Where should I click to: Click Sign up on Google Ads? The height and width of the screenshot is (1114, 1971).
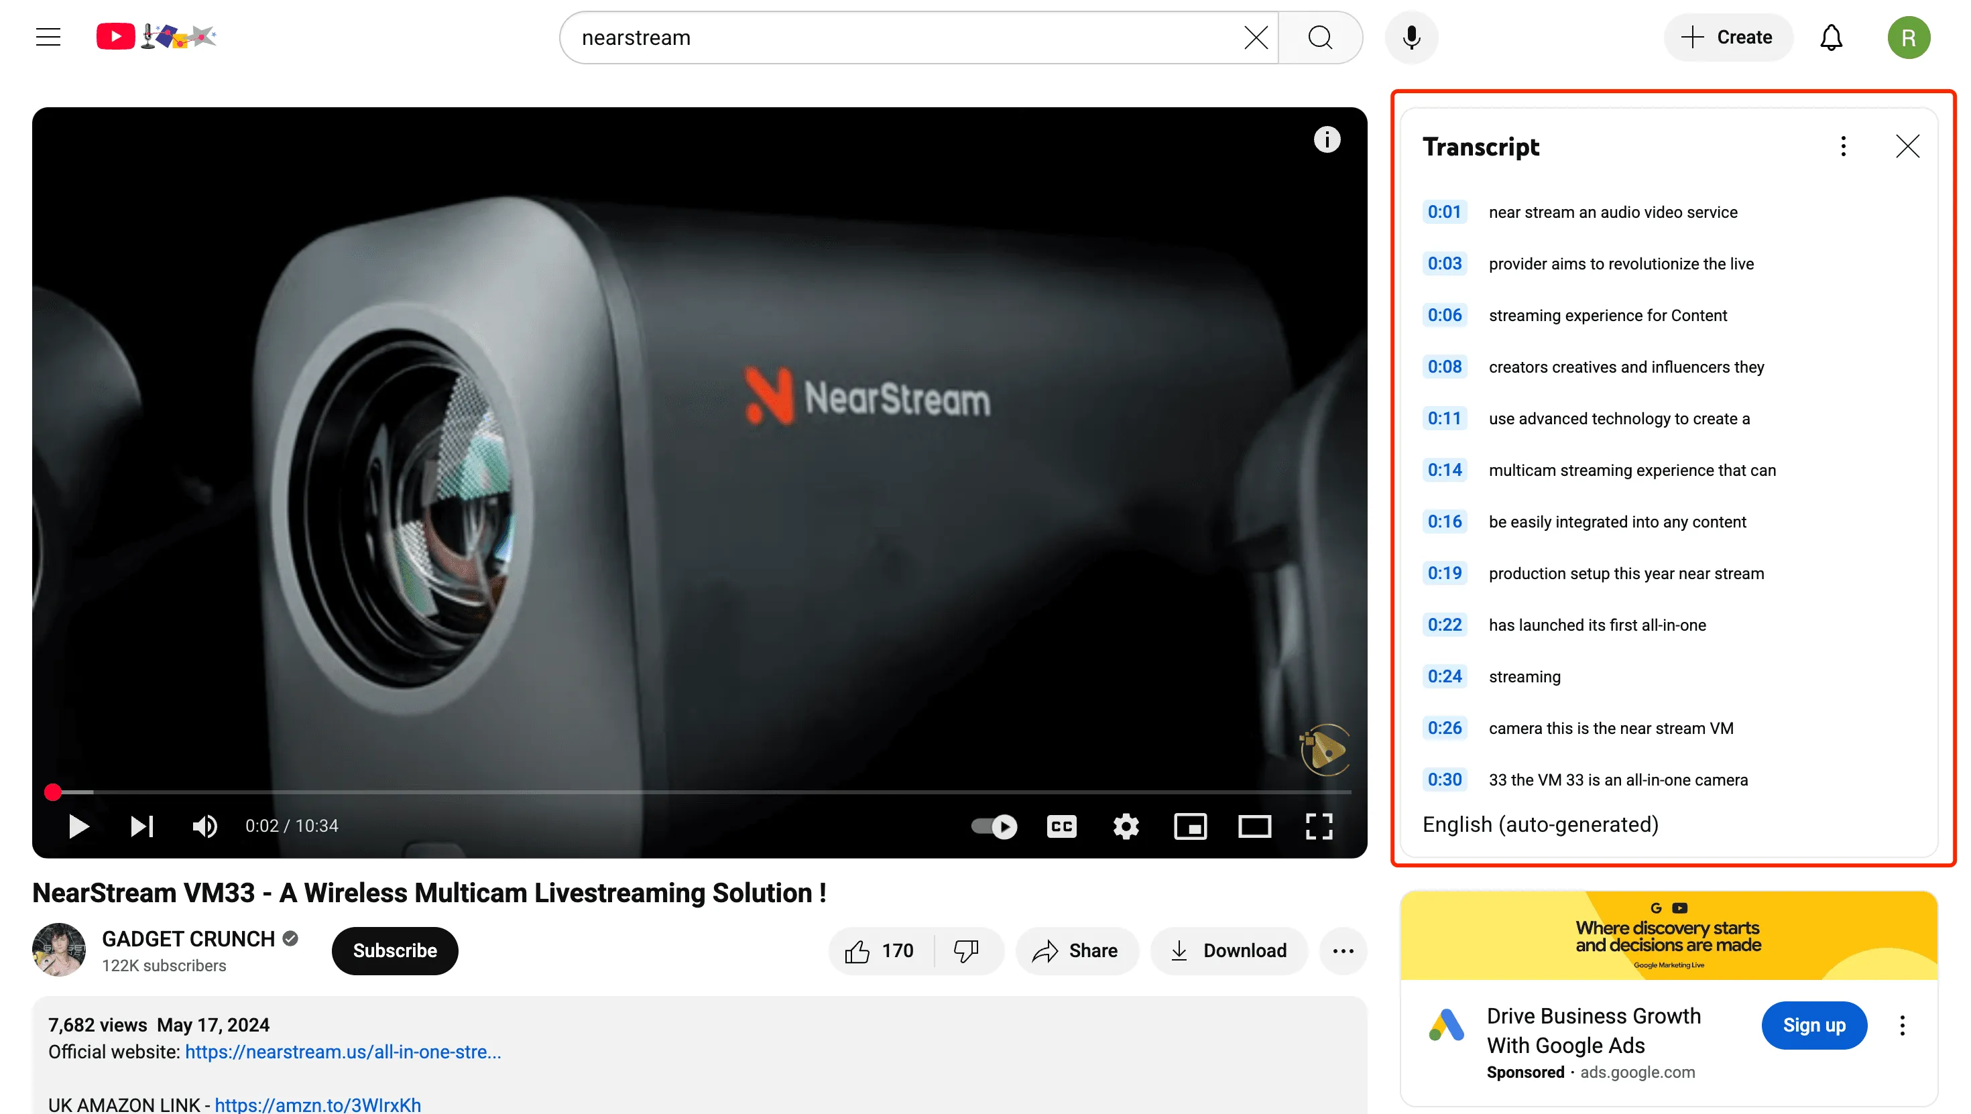[x=1813, y=1026]
